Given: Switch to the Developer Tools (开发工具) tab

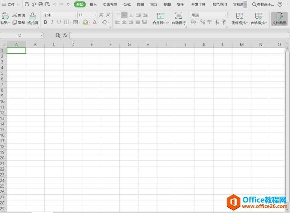Looking at the screenshot, I should (198, 4).
